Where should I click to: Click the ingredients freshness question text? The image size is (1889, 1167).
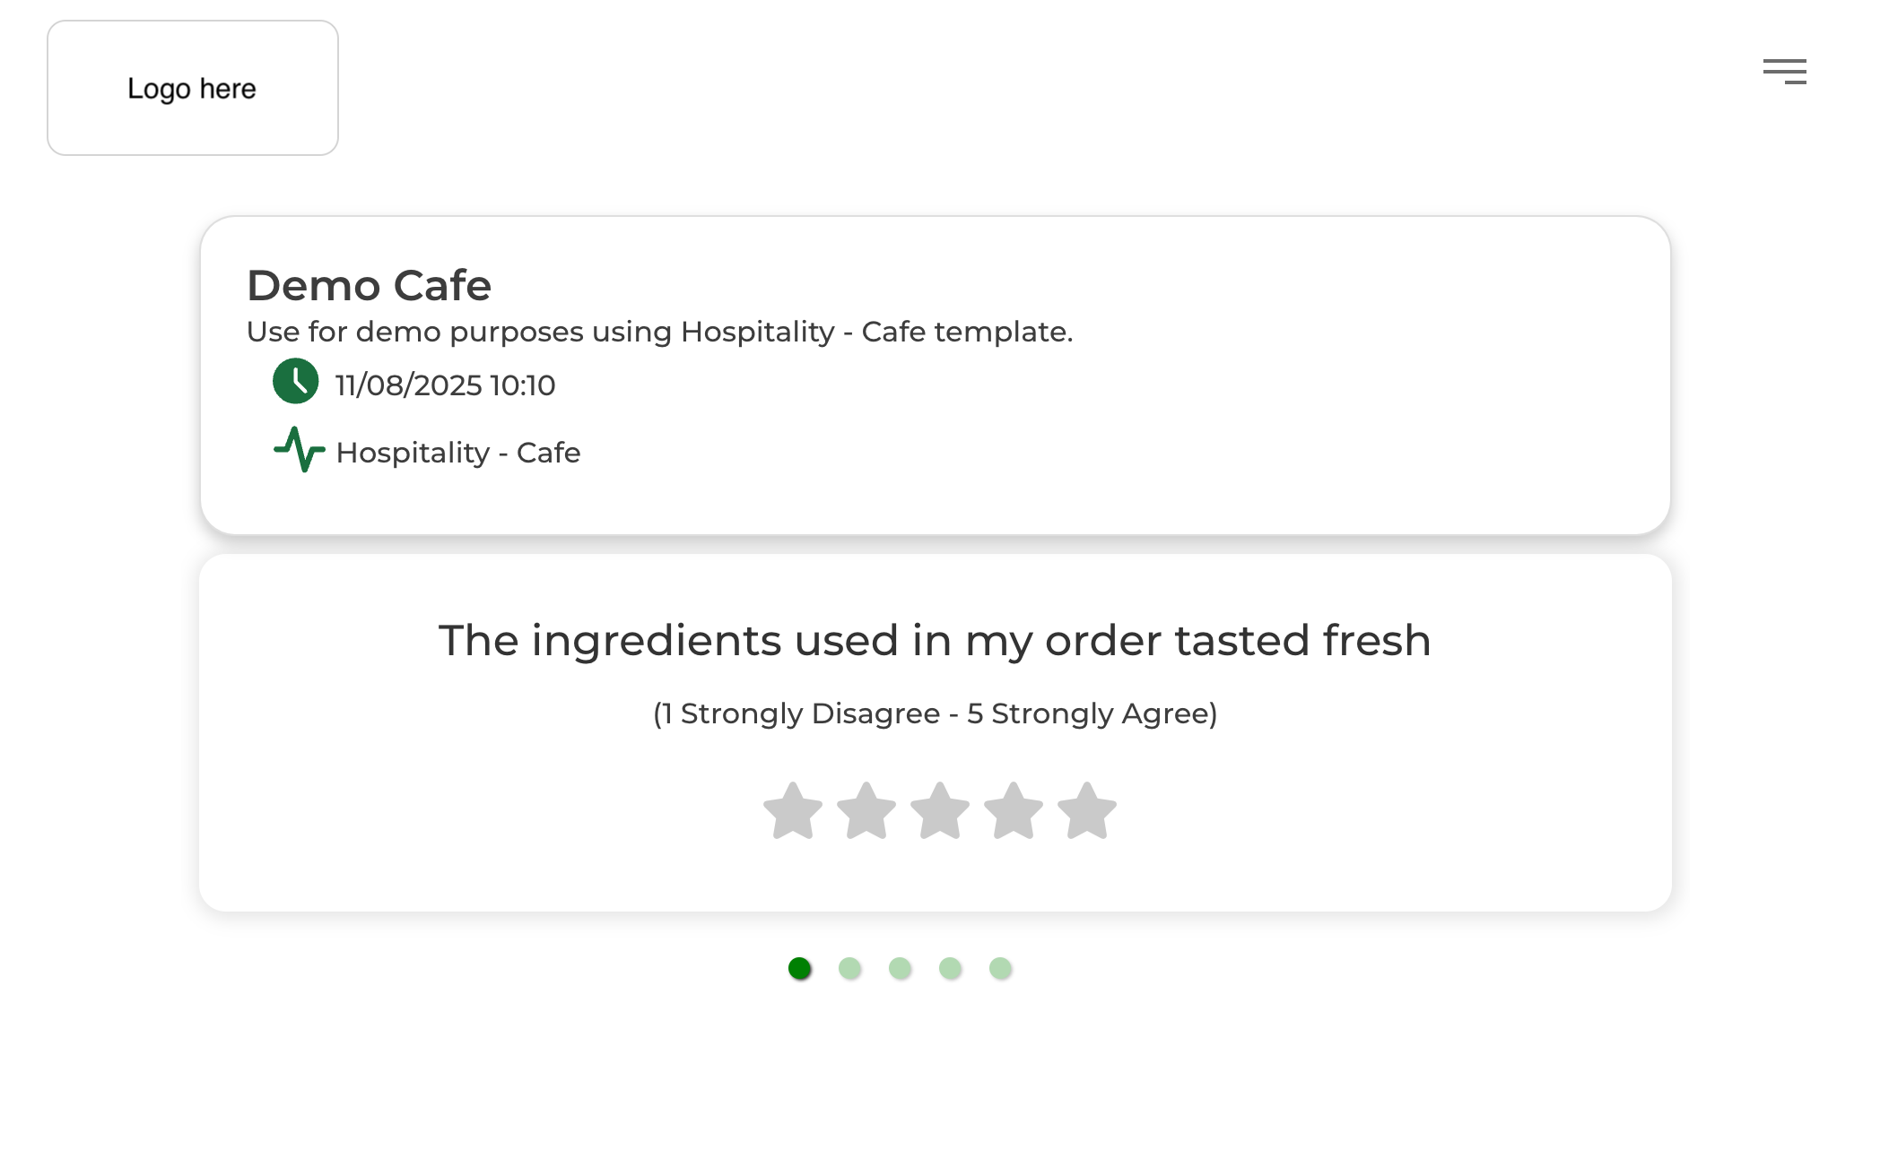point(935,641)
